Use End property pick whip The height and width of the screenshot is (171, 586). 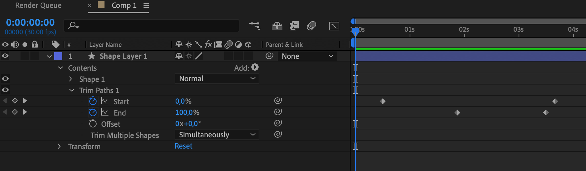[278, 112]
